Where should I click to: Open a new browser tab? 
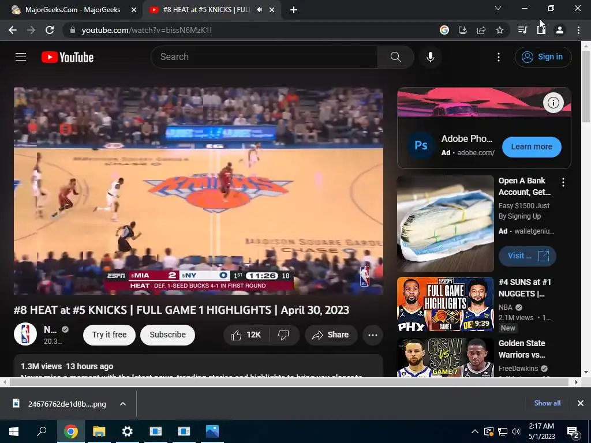pyautogui.click(x=294, y=10)
